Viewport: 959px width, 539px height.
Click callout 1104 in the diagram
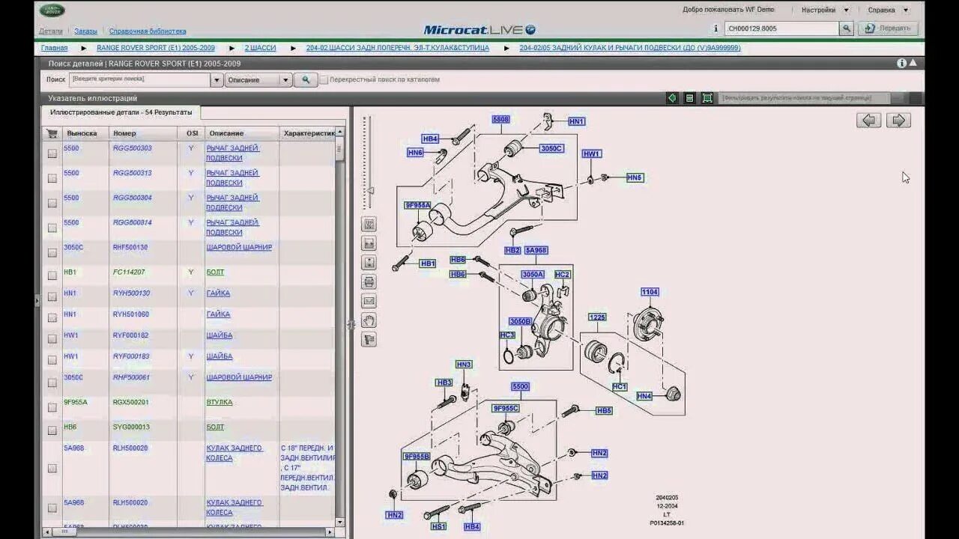click(650, 292)
